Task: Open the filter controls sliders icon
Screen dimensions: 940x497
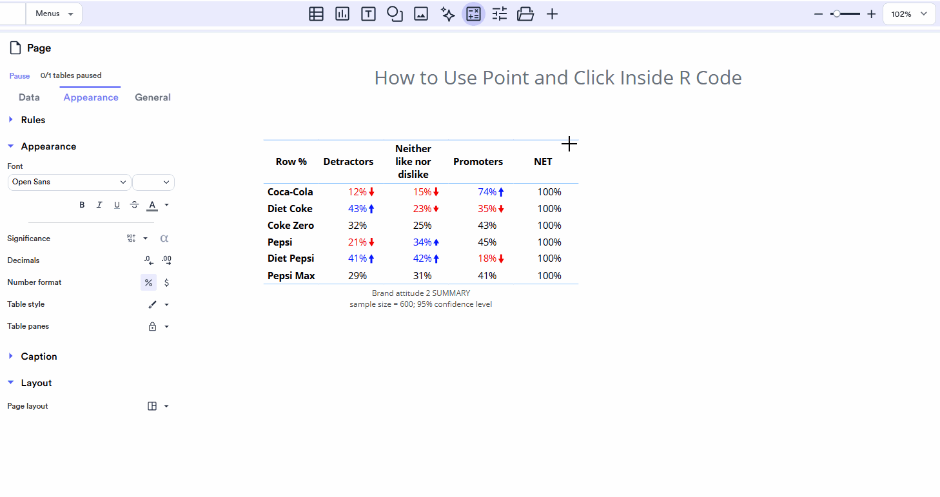Action: click(500, 14)
